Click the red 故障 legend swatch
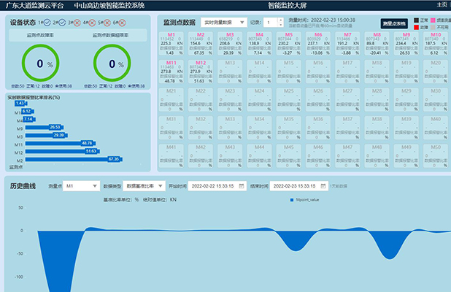 click(x=417, y=27)
